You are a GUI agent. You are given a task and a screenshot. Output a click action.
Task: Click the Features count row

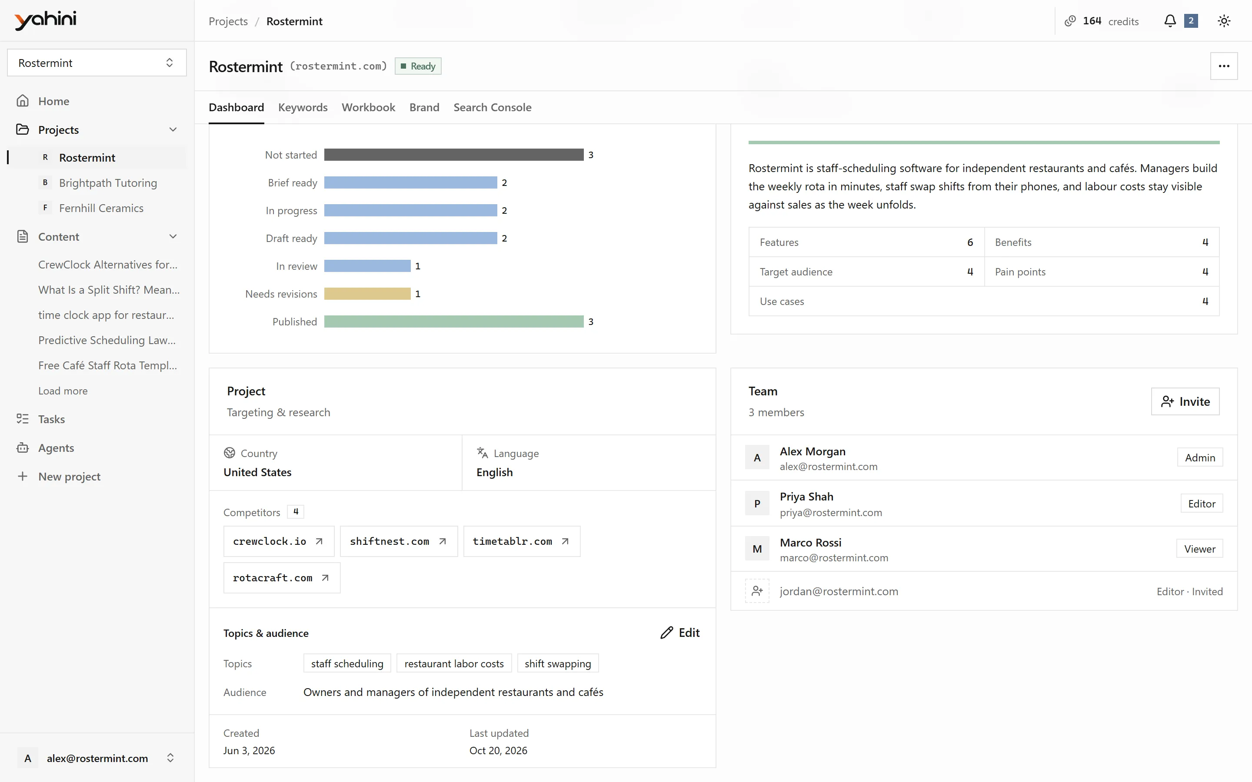[866, 242]
